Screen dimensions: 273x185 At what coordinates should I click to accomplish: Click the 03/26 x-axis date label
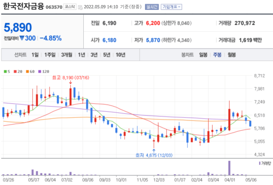[x=8, y=180]
